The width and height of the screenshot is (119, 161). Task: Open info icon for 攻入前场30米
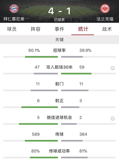(x=113, y=68)
